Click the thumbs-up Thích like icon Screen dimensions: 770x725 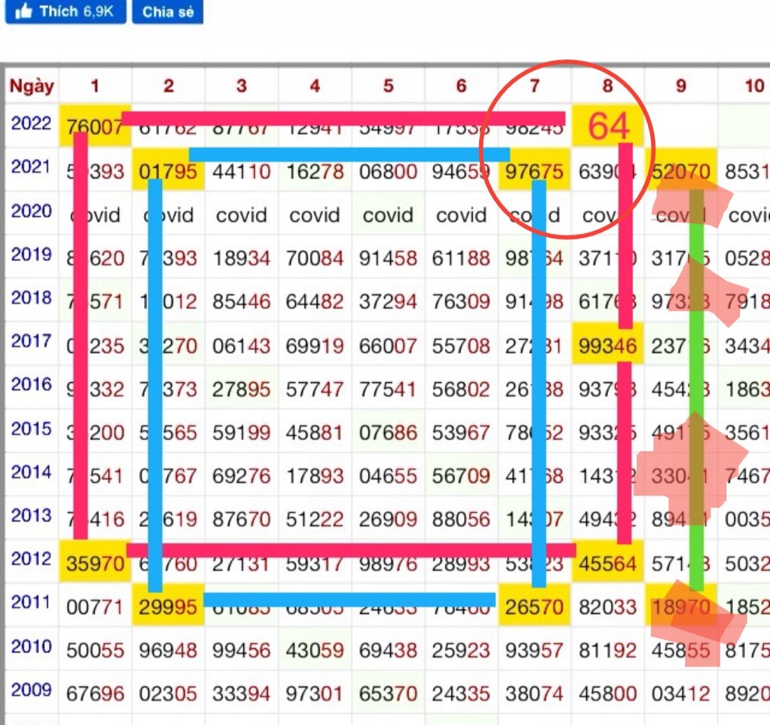(x=24, y=12)
